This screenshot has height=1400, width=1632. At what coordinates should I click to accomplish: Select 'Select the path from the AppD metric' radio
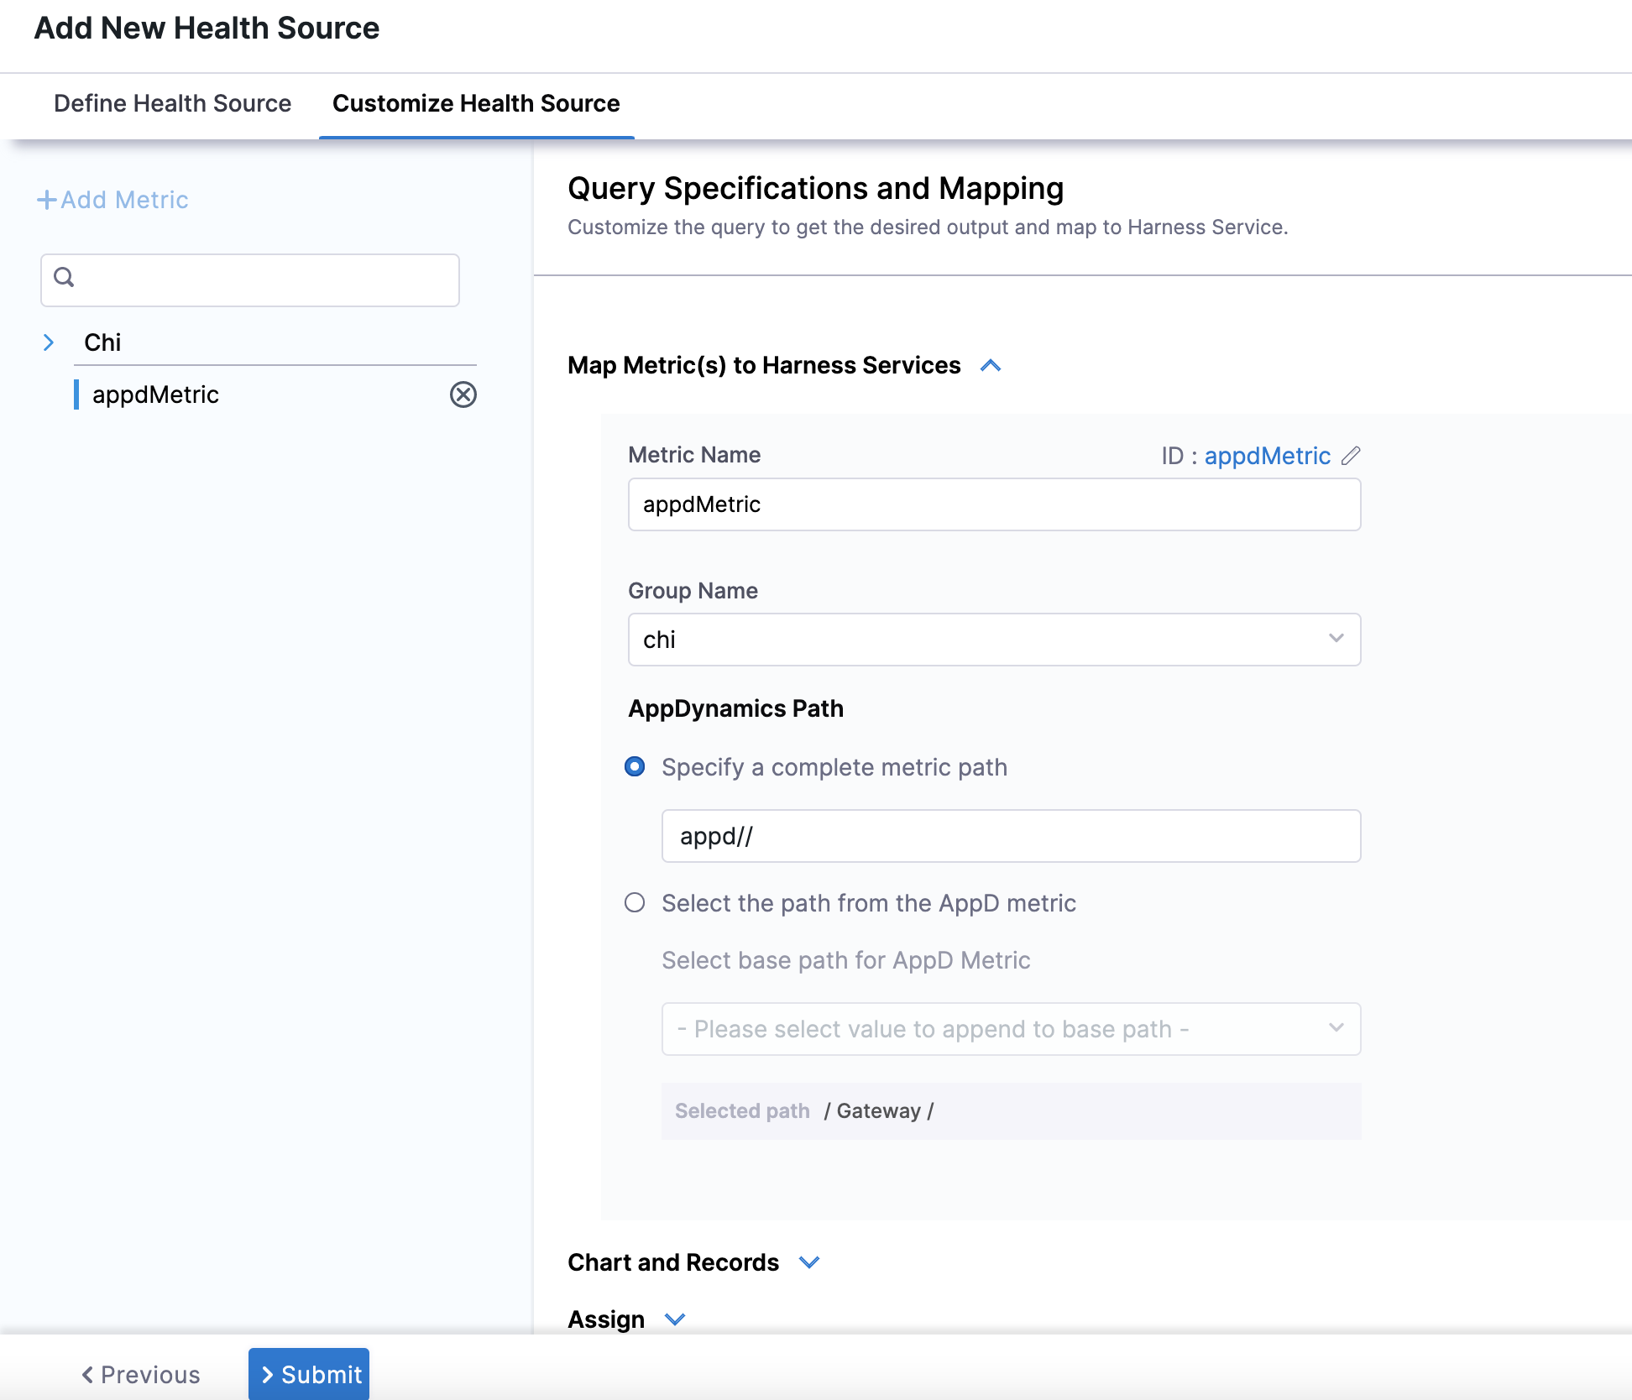click(x=635, y=903)
